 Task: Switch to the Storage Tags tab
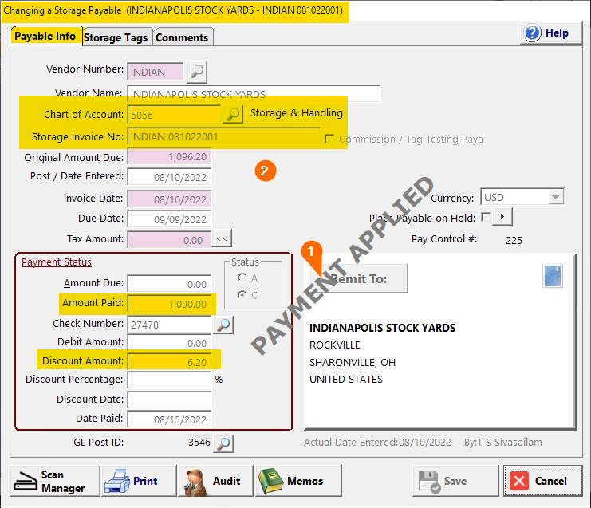coord(116,37)
